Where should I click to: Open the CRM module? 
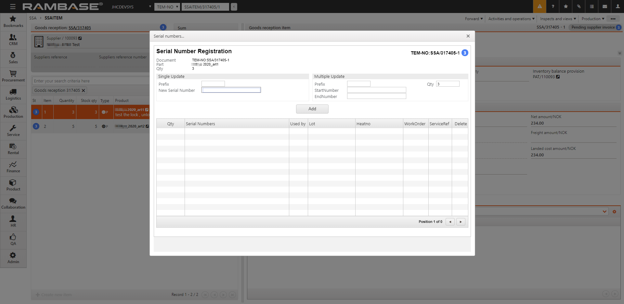[x=13, y=40]
